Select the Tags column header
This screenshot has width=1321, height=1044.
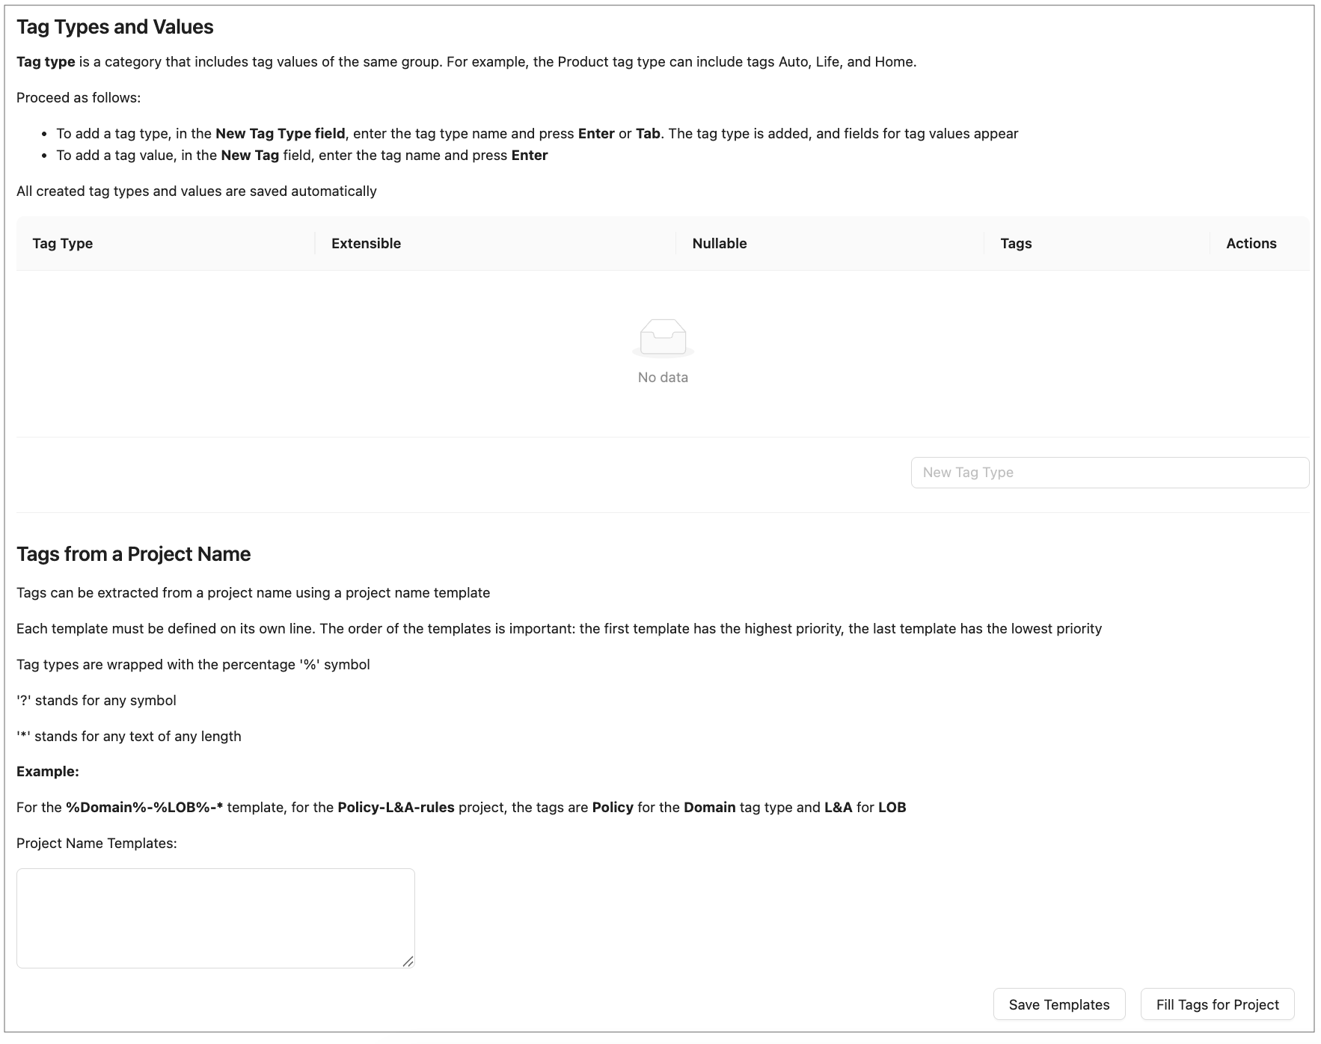[x=1016, y=243]
